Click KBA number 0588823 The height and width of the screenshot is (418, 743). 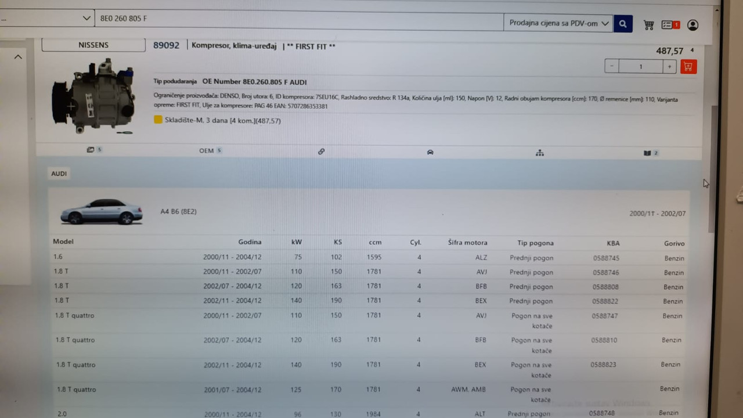(x=603, y=365)
